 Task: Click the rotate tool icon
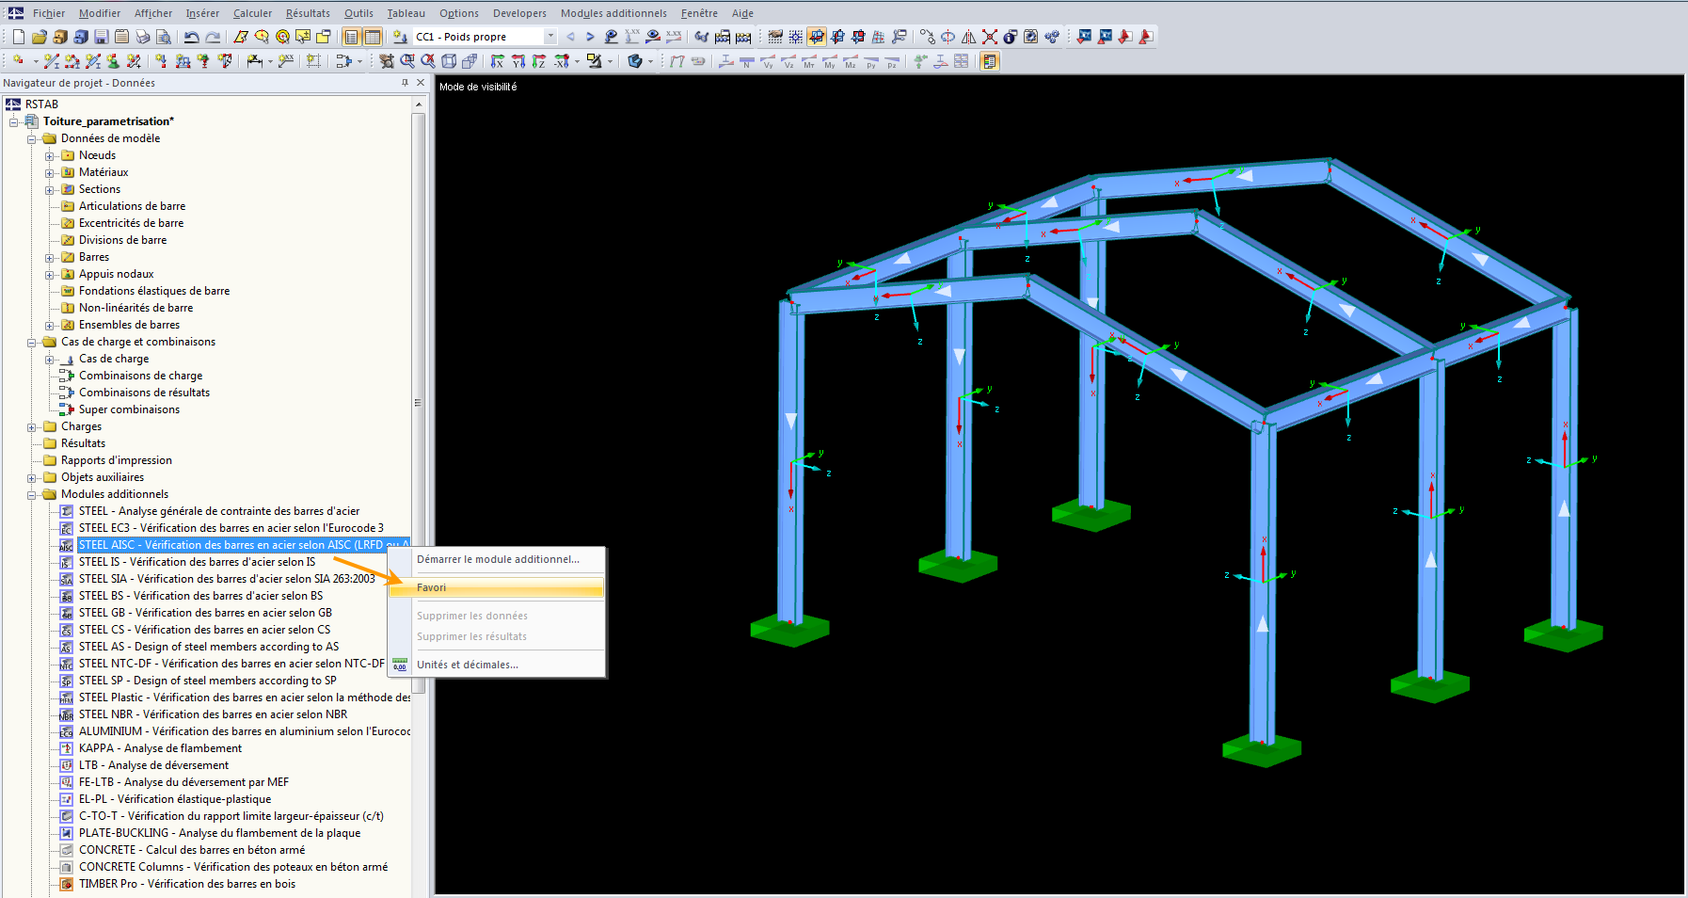coord(948,37)
